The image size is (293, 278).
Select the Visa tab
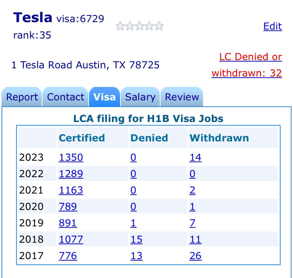(104, 97)
